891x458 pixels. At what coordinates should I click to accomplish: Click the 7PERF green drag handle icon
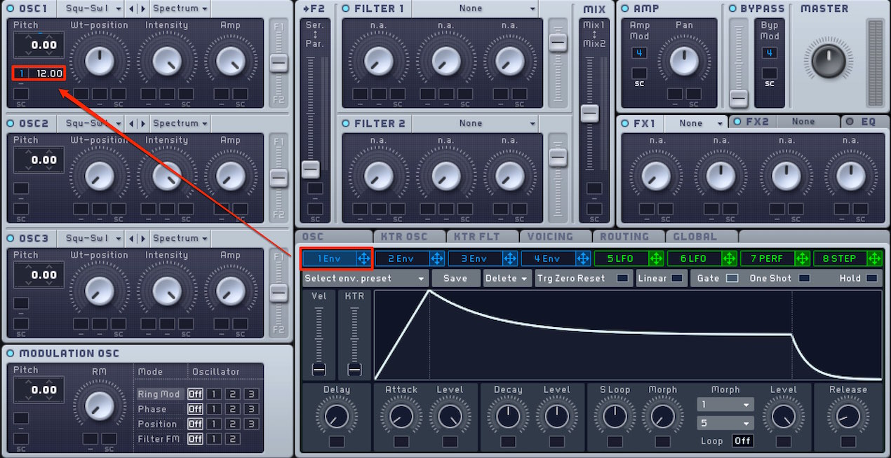point(801,258)
